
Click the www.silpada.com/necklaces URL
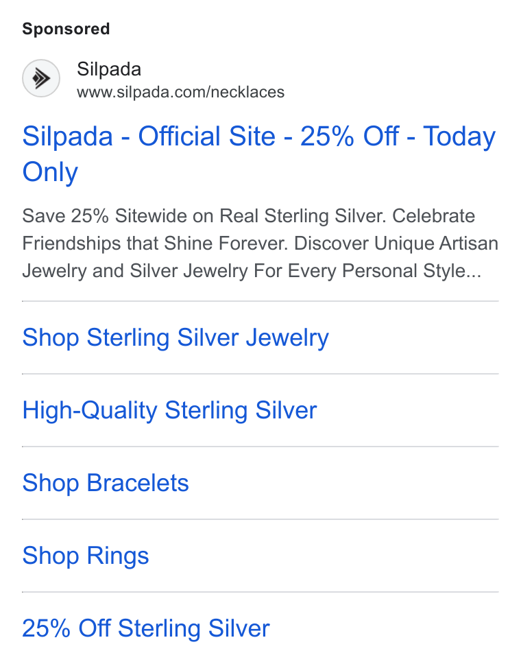pos(181,92)
